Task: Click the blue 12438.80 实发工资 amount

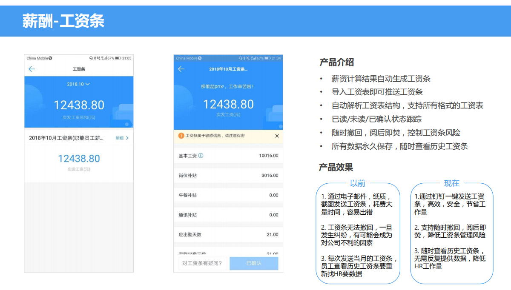Action: click(x=79, y=159)
